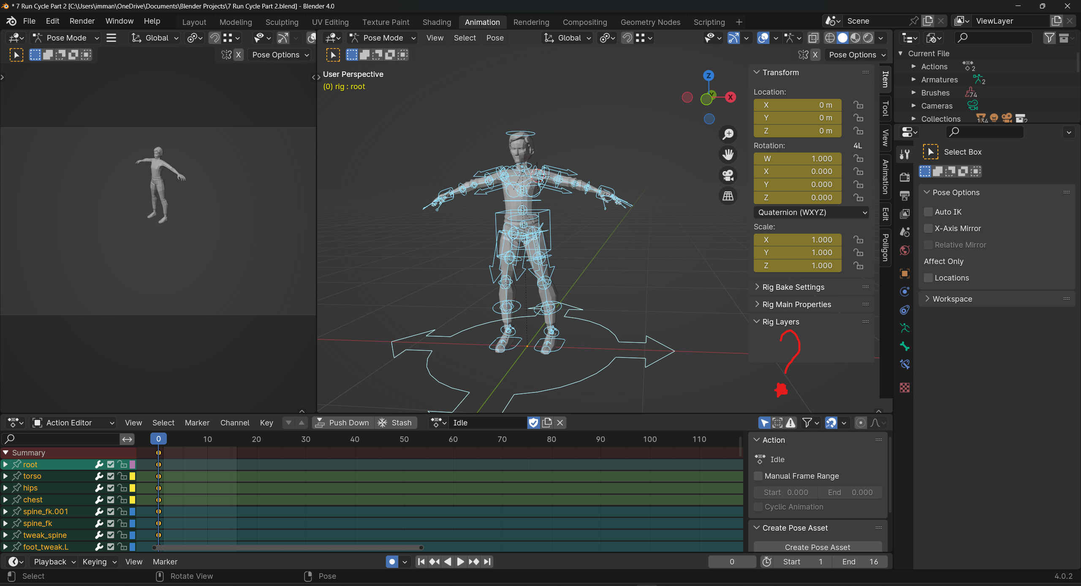This screenshot has height=586, width=1081.
Task: Click the jump to end frame button
Action: click(488, 561)
